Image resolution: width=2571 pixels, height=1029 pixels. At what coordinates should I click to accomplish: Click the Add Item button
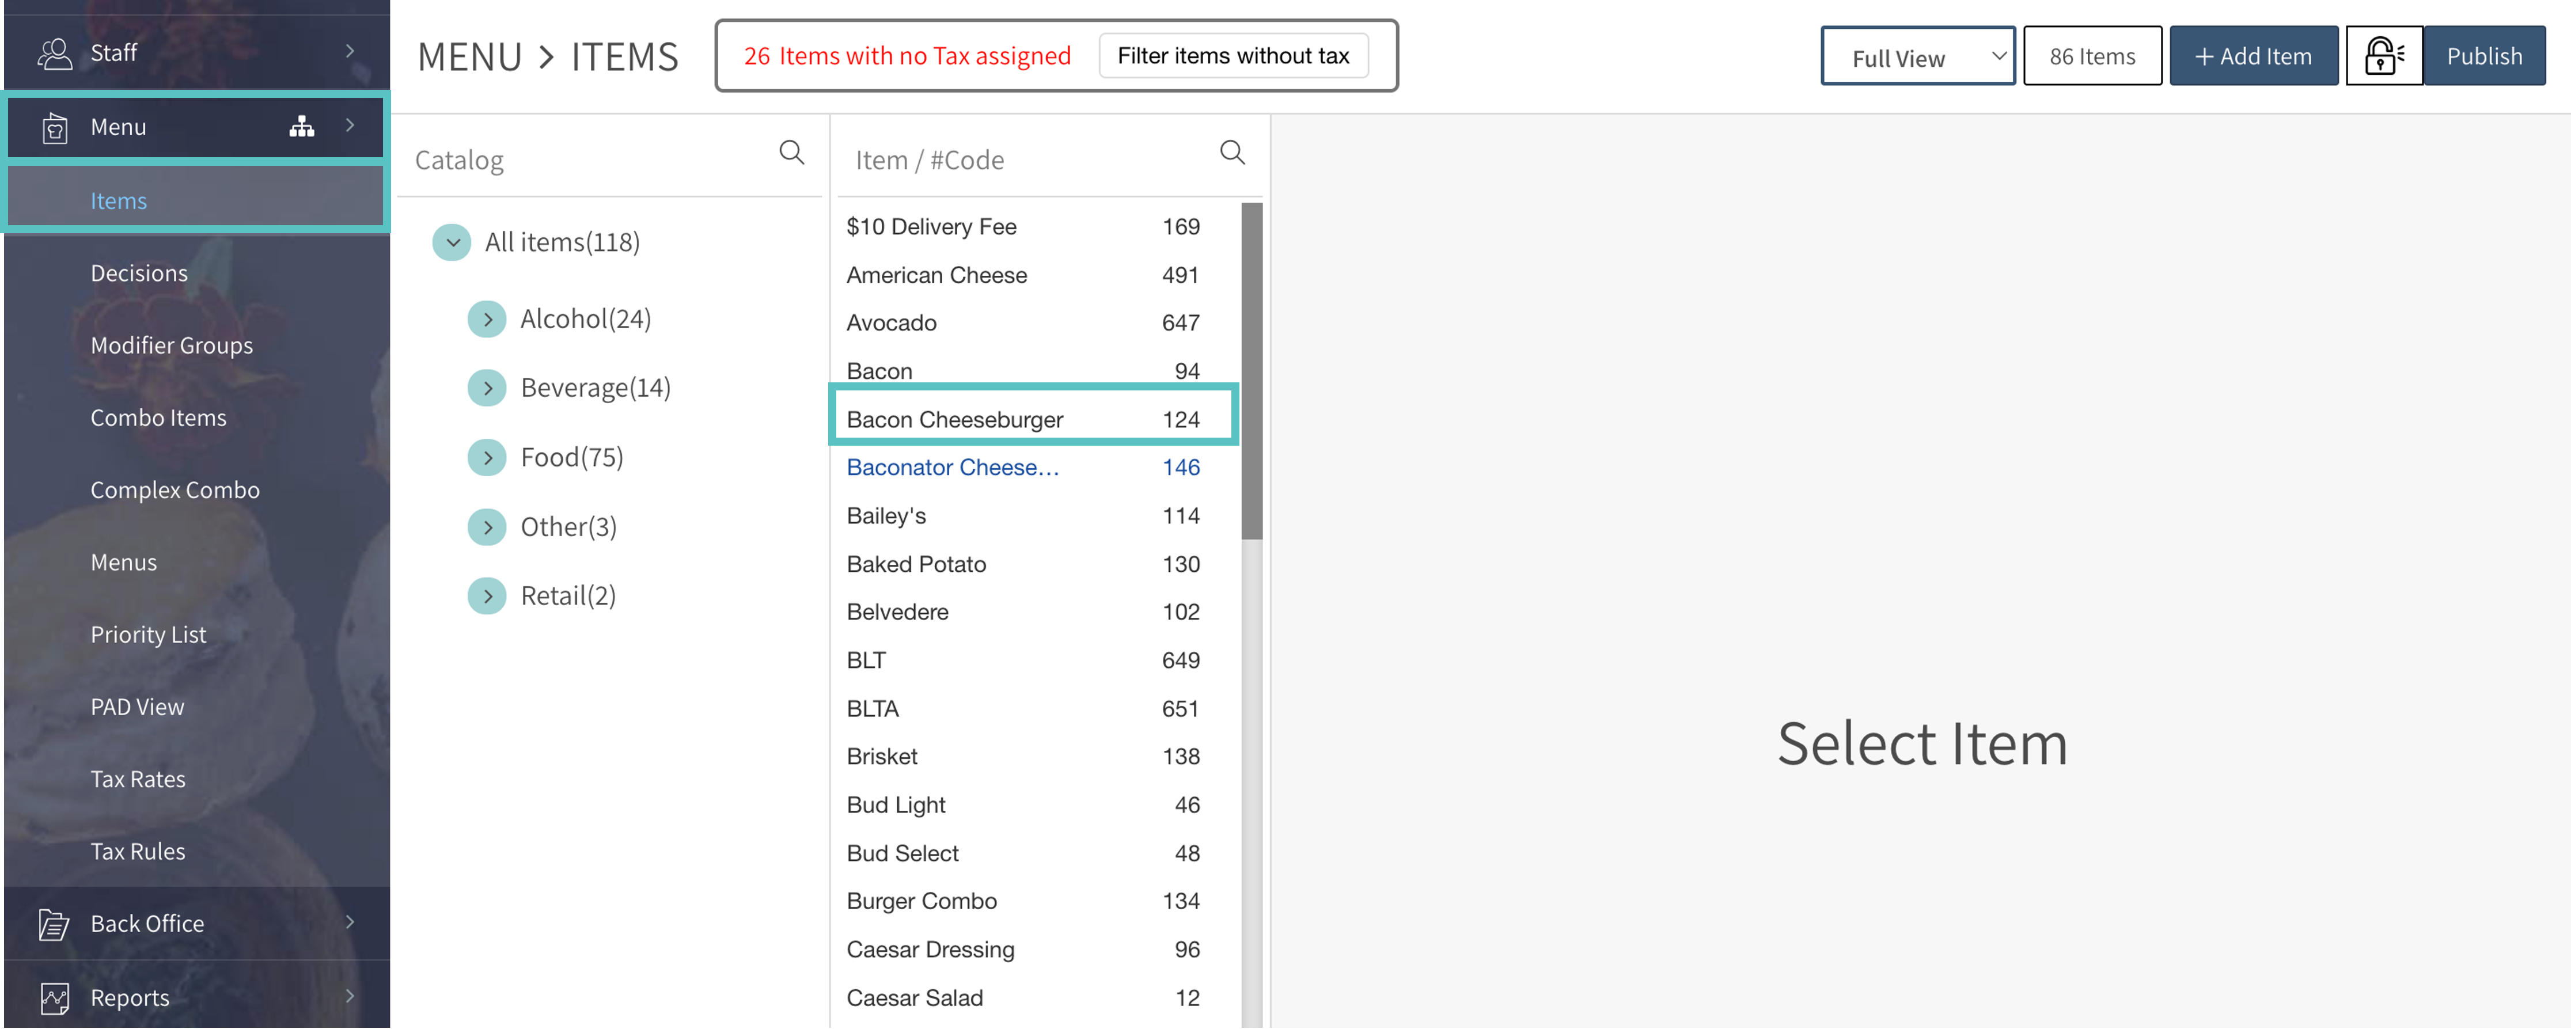(x=2253, y=57)
